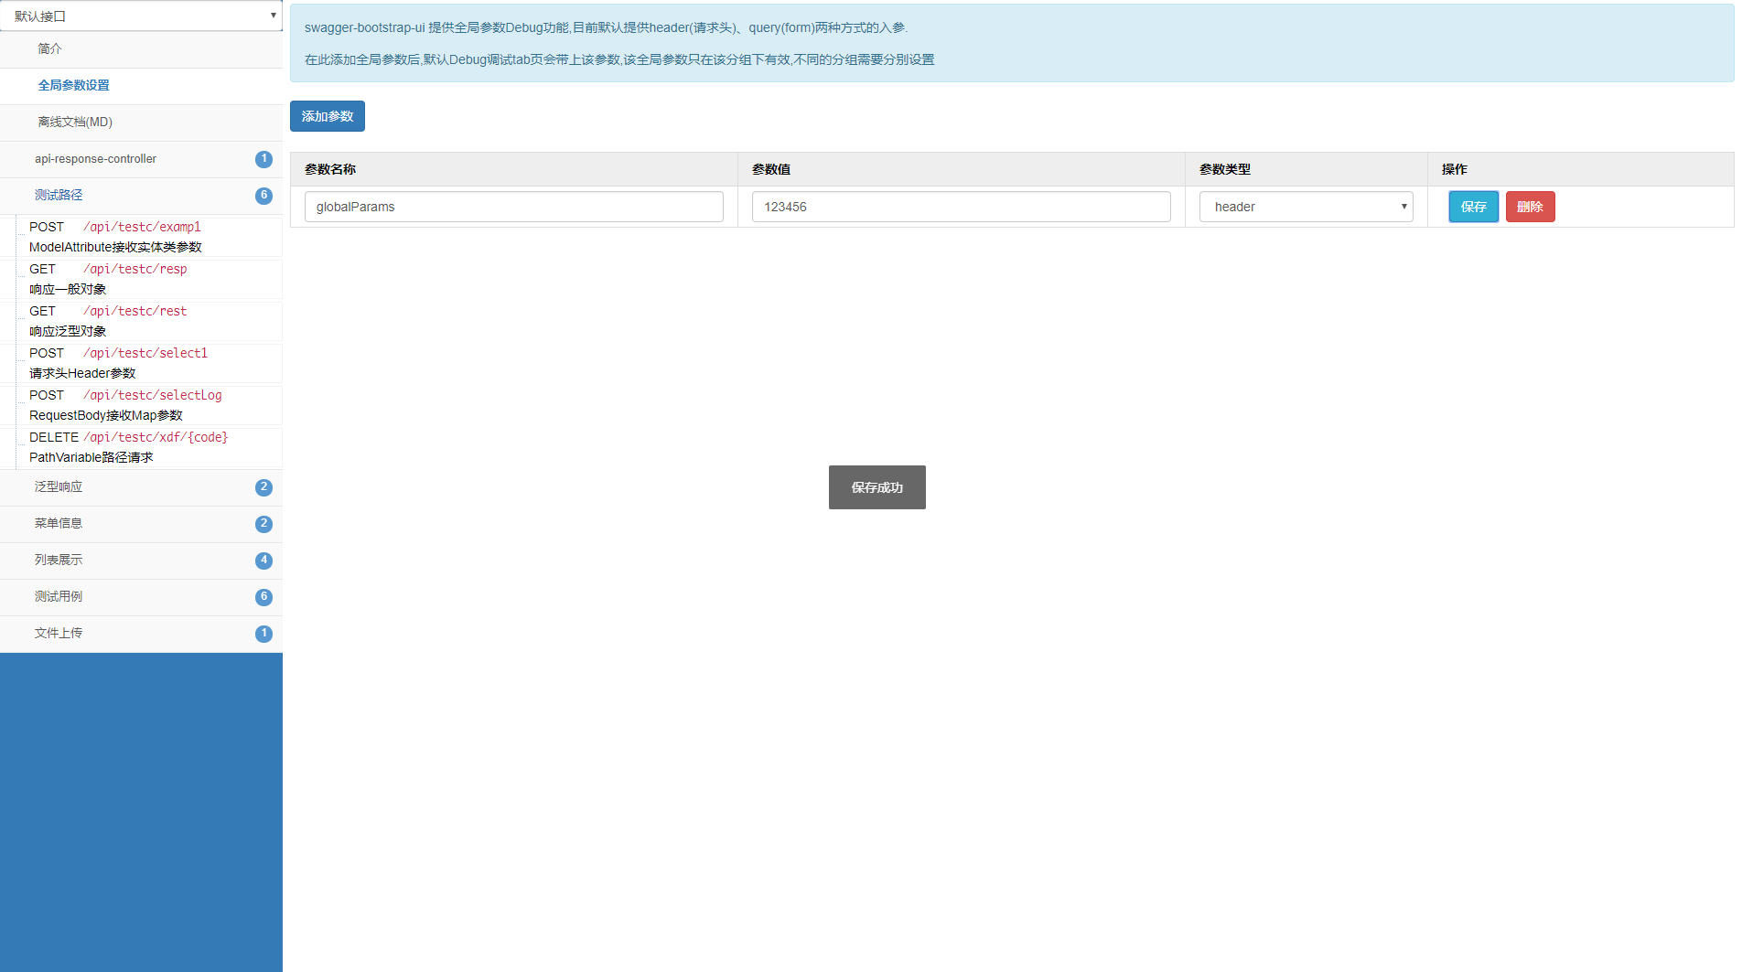Click the count badge beside 文件上传
This screenshot has width=1753, height=972.
coord(263,634)
